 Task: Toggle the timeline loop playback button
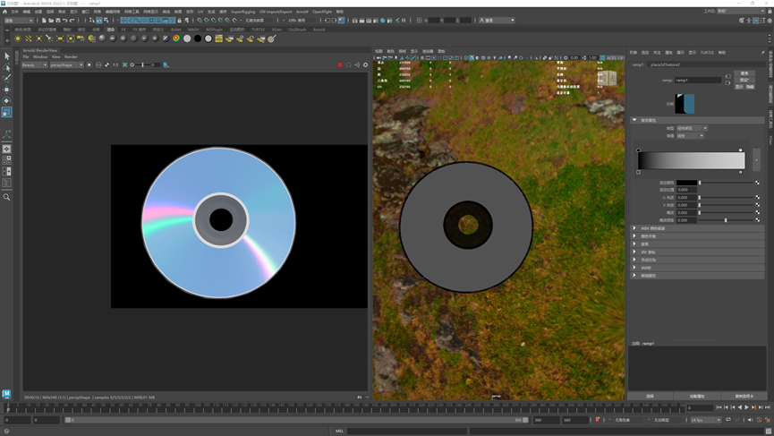(x=727, y=420)
